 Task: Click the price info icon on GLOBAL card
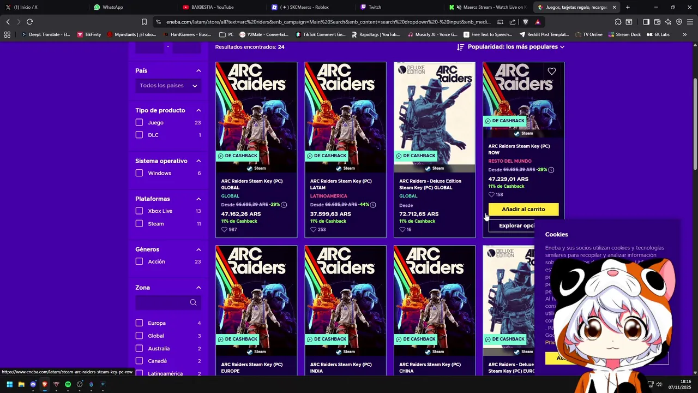click(x=284, y=205)
